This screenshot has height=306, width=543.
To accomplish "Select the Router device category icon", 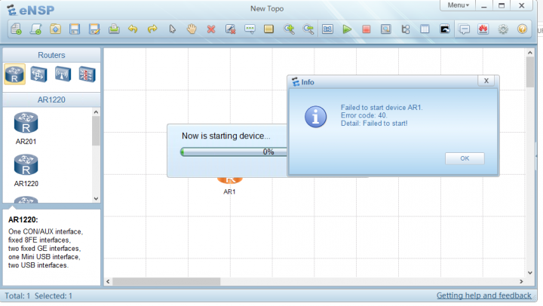I will (14, 74).
